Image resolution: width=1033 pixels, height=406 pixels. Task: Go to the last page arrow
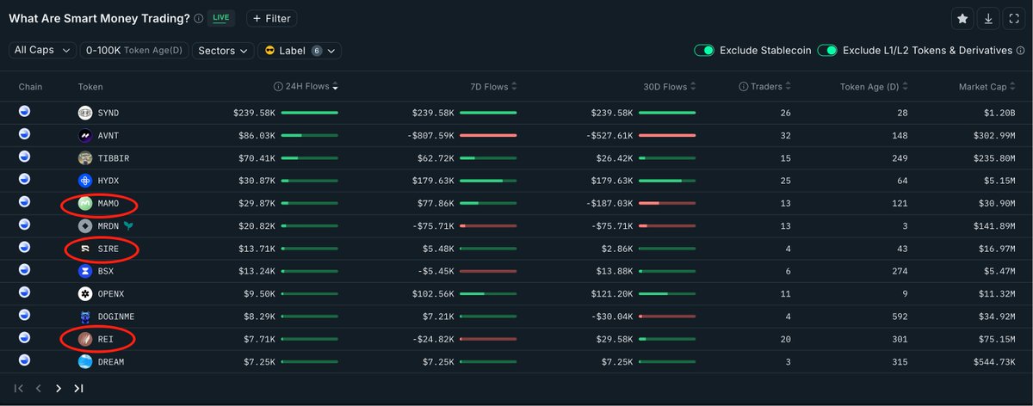[78, 389]
